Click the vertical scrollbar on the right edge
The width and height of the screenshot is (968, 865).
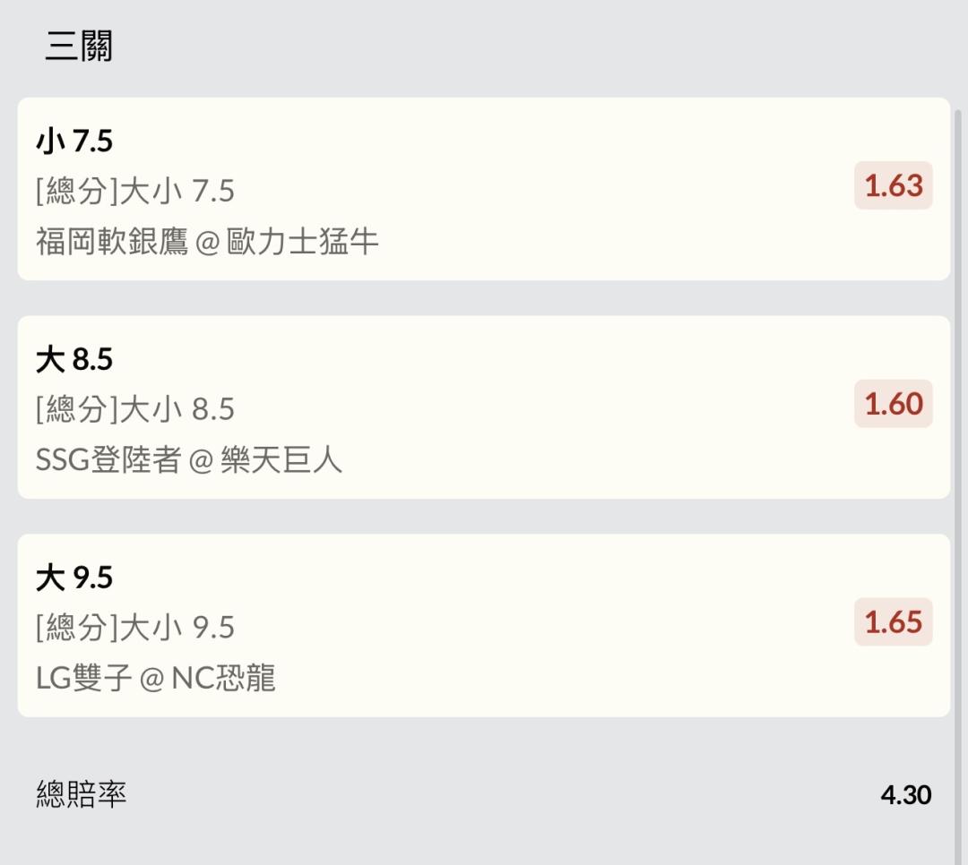pos(958,487)
